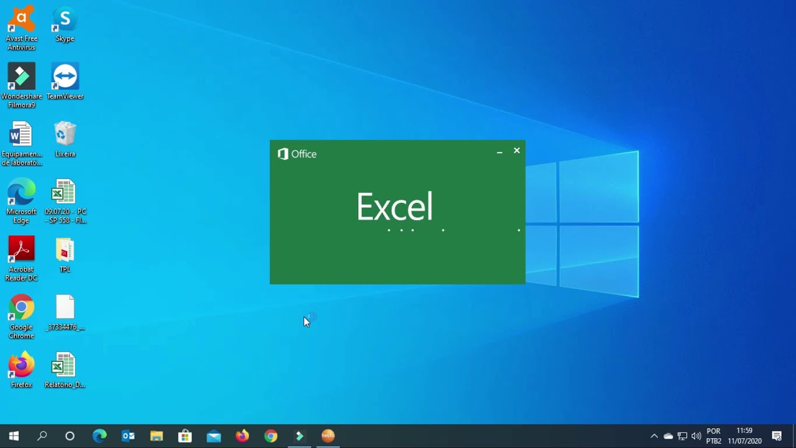Select the 09.07.20 - PC SP 558 Excel file
Image resolution: width=796 pixels, height=448 pixels.
pyautogui.click(x=65, y=202)
